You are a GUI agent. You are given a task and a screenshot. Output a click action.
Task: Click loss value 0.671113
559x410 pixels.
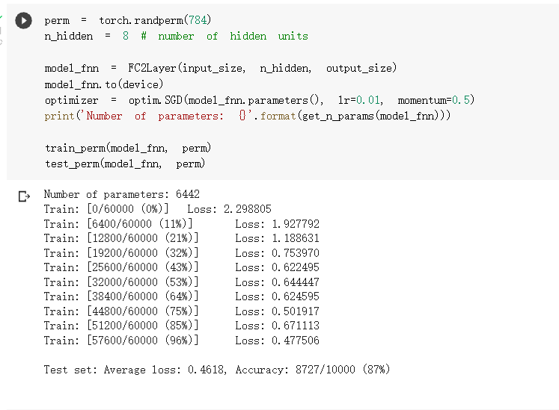pyautogui.click(x=296, y=326)
